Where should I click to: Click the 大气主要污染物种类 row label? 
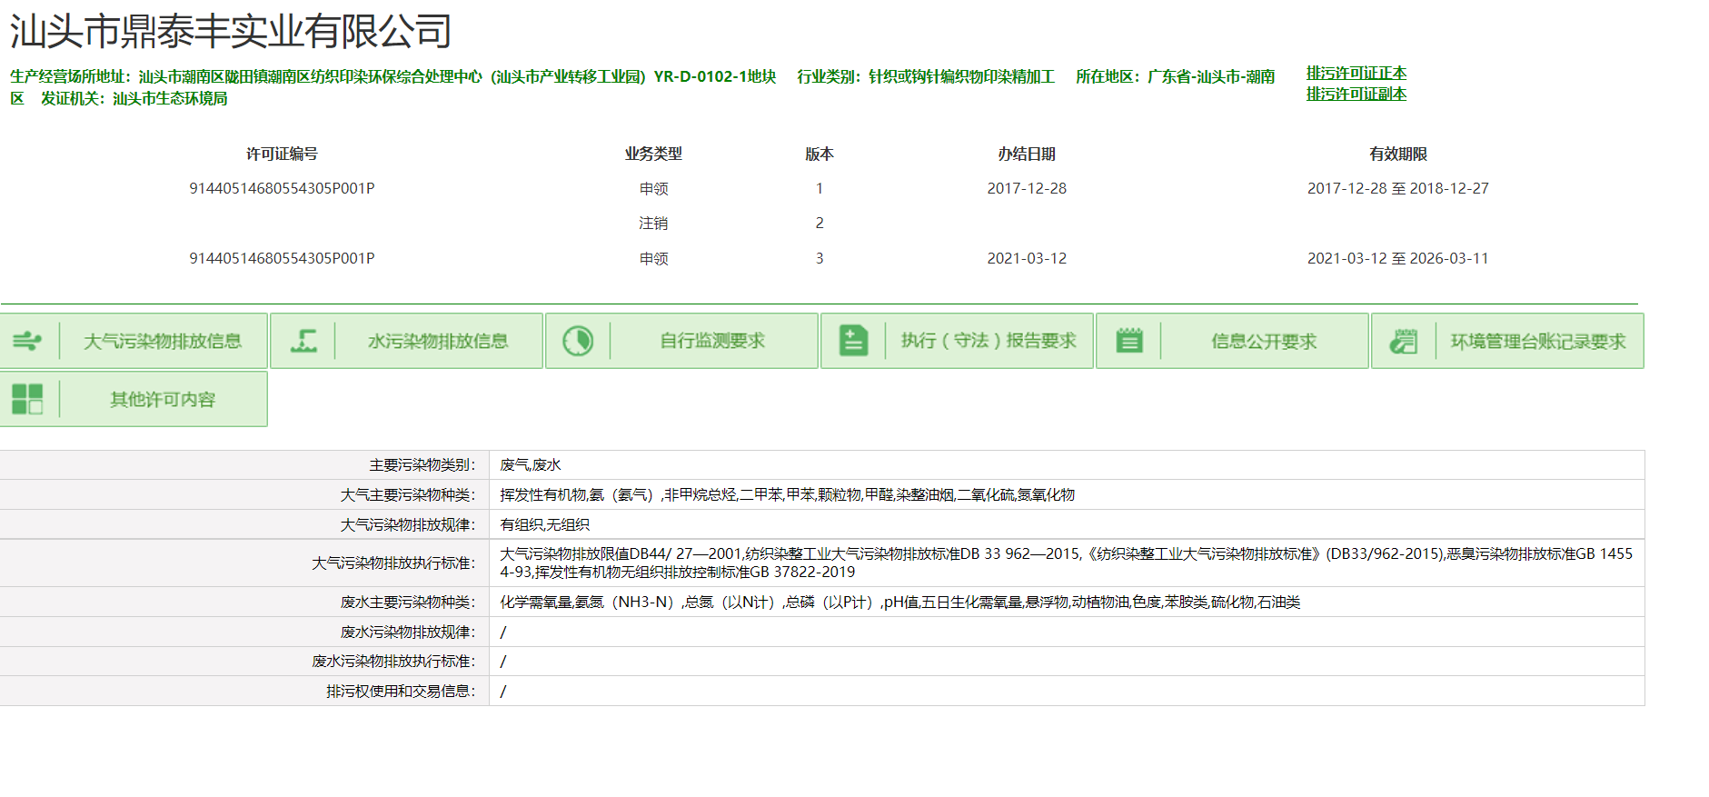point(407,495)
